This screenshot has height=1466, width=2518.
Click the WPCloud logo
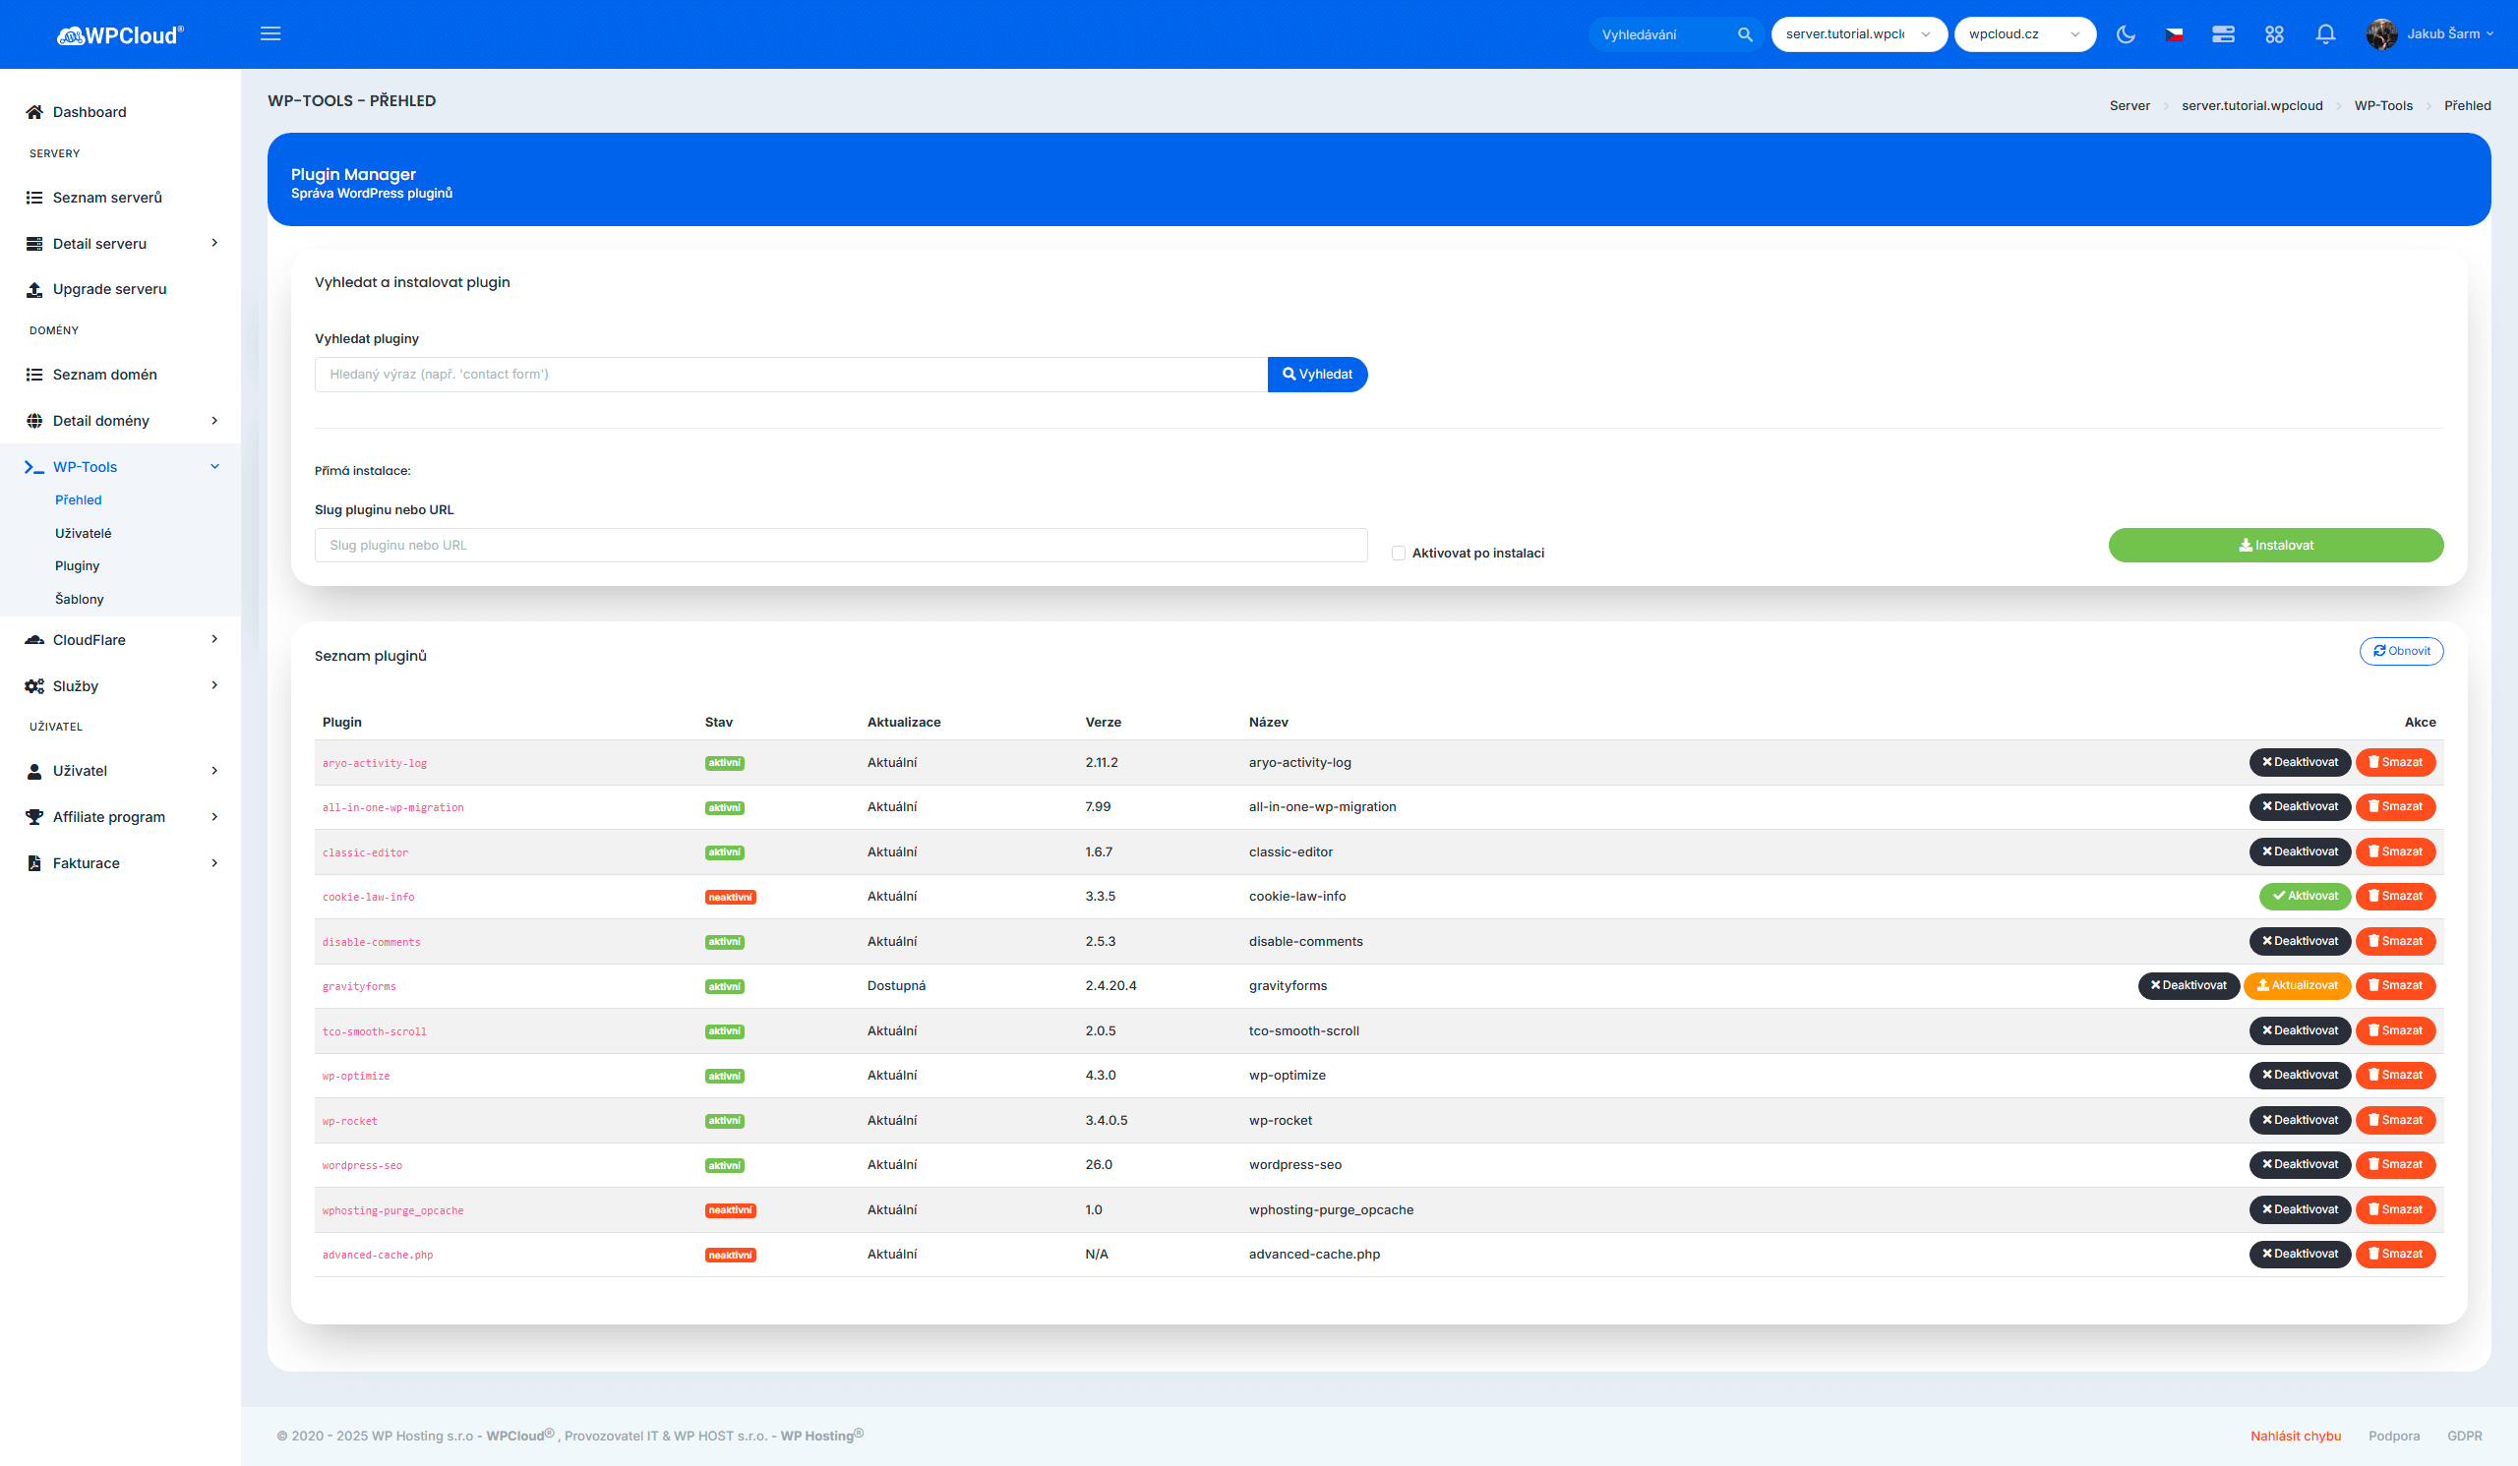tap(120, 35)
